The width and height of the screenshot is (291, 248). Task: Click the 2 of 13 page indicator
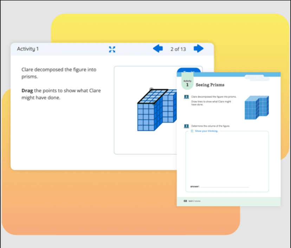[x=178, y=49]
